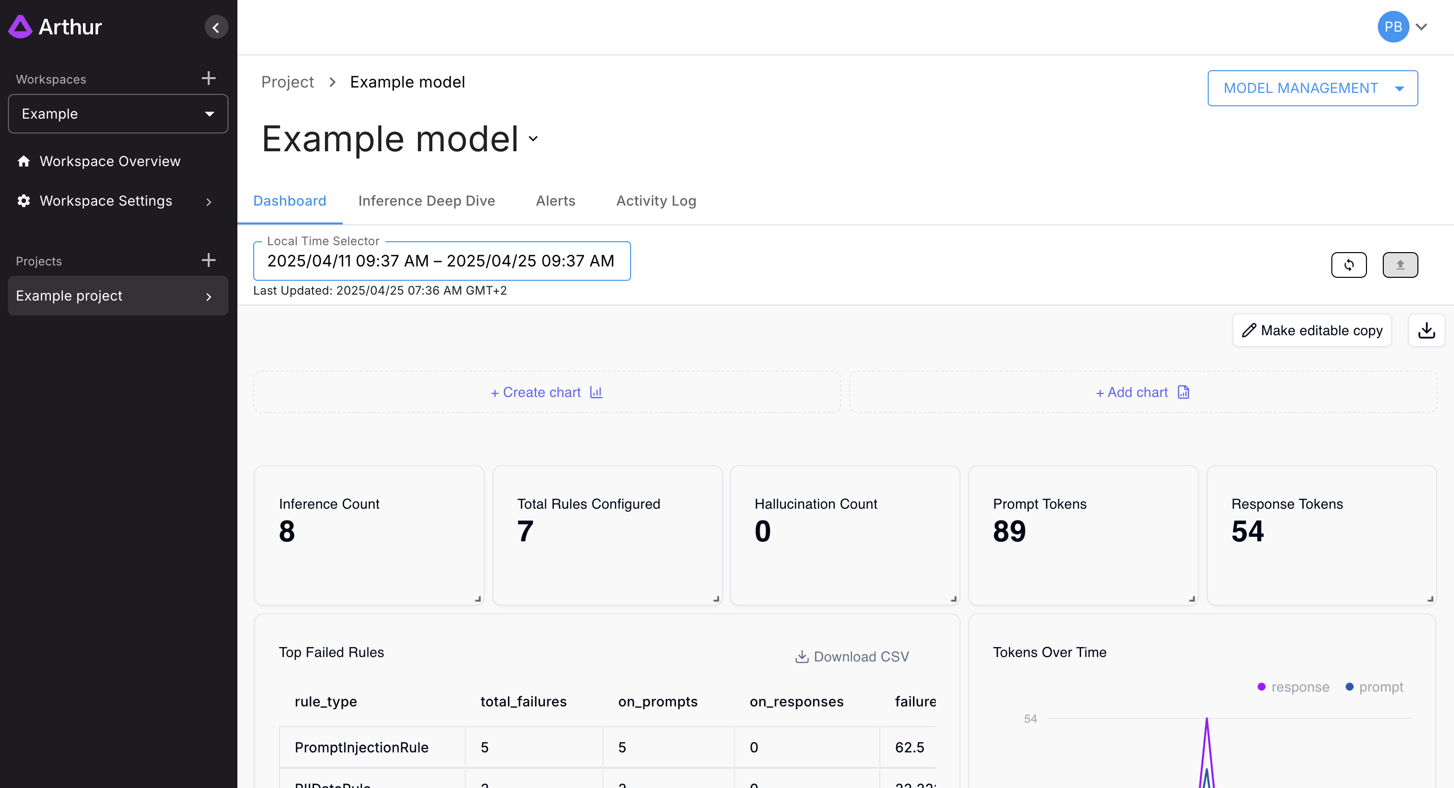Click the refresh dashboard data icon
Screen dimensions: 1454x788
click(1349, 264)
